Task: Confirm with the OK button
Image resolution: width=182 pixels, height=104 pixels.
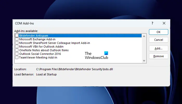Action: [158, 32]
